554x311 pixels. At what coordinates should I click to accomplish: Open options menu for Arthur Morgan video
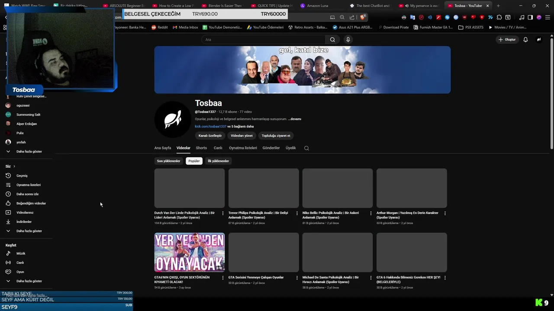point(445,213)
